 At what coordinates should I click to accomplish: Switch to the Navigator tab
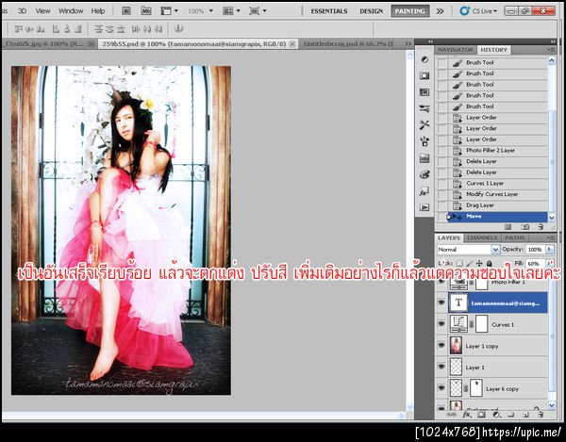(x=456, y=50)
